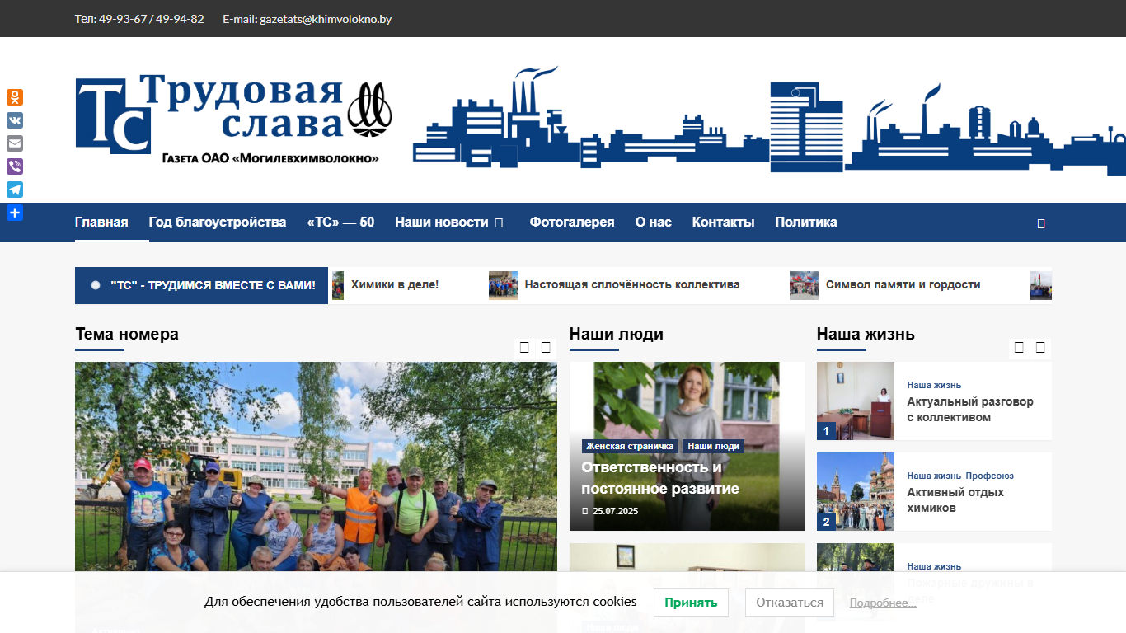Open article Актуальный разговор с коллективом
This screenshot has height=633, width=1126.
click(970, 409)
